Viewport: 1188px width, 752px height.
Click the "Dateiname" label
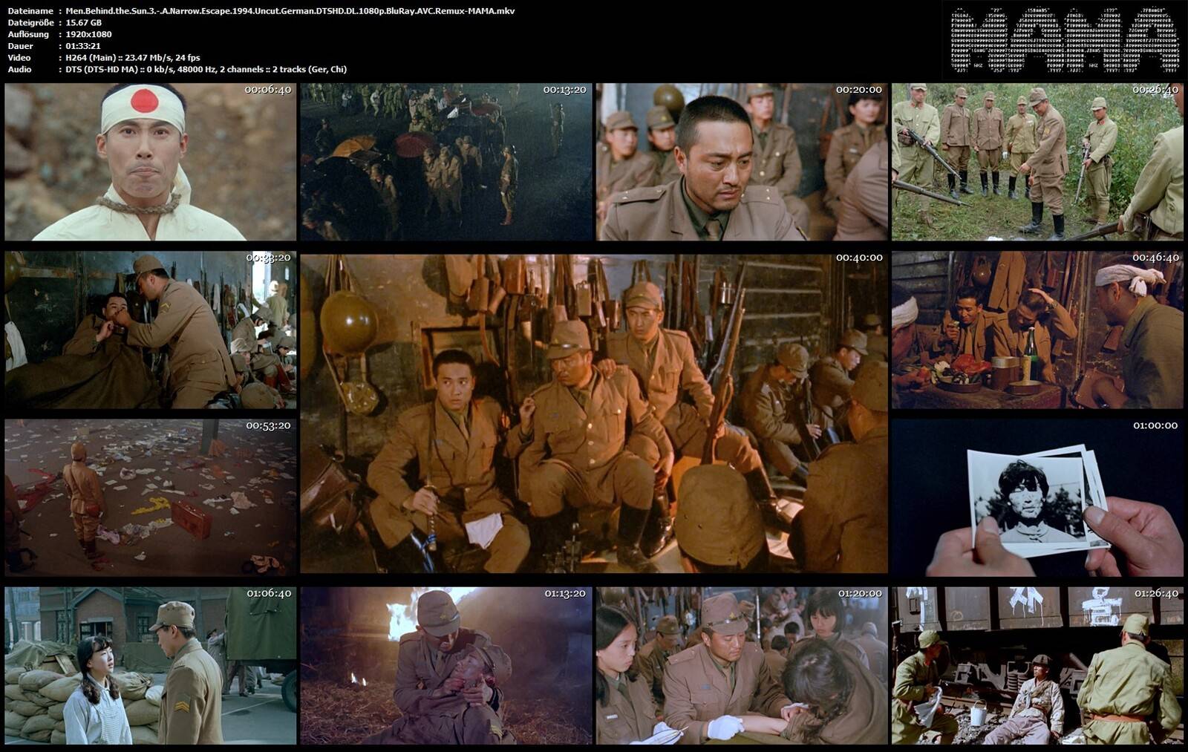(x=30, y=11)
